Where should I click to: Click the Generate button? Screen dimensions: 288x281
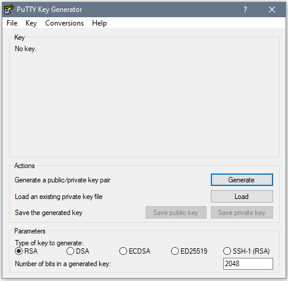tap(242, 180)
